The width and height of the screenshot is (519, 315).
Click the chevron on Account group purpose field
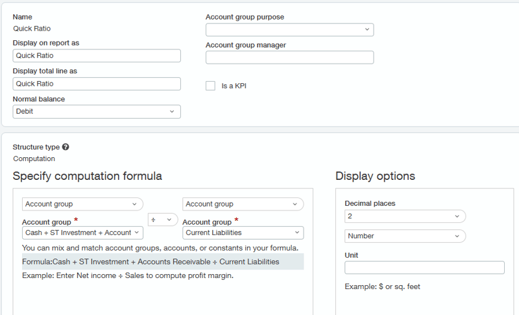pos(367,30)
